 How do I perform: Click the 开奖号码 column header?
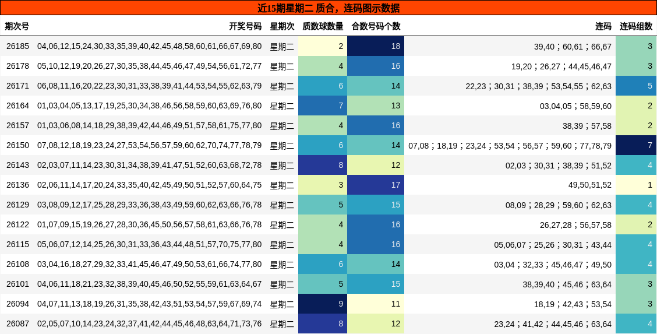pyautogui.click(x=245, y=26)
